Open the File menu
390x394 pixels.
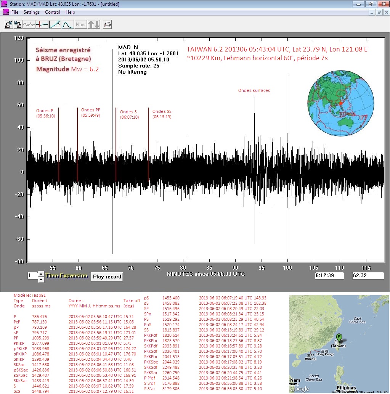(15, 12)
